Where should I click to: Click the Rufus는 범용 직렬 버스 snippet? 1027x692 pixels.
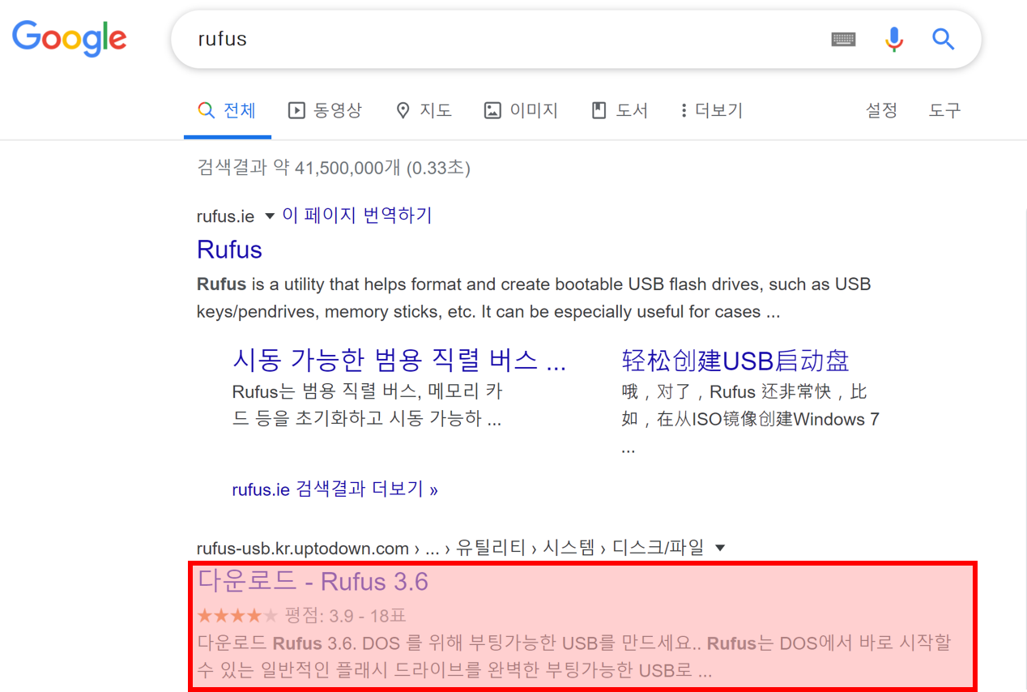(x=367, y=405)
